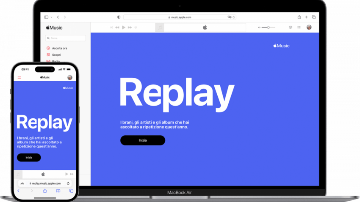Click Inizia button on the MacBook page

tap(143, 140)
